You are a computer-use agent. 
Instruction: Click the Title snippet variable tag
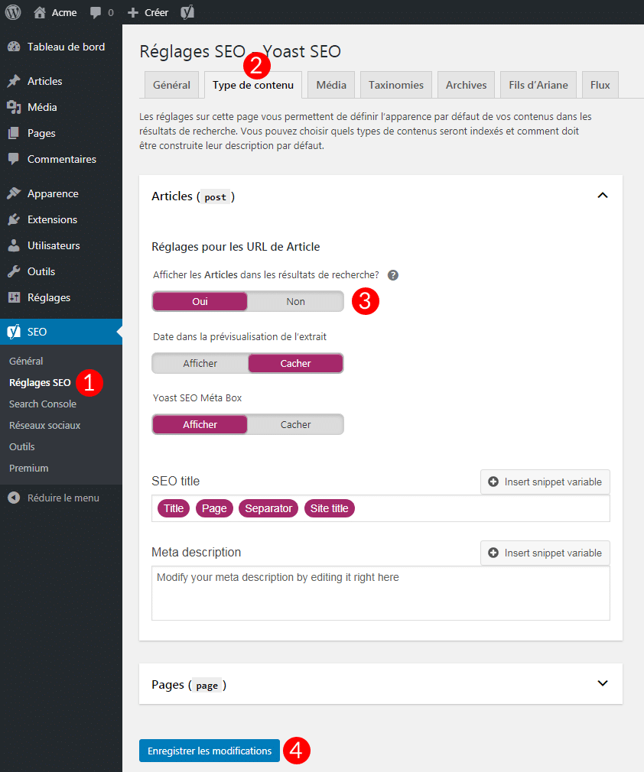click(174, 508)
